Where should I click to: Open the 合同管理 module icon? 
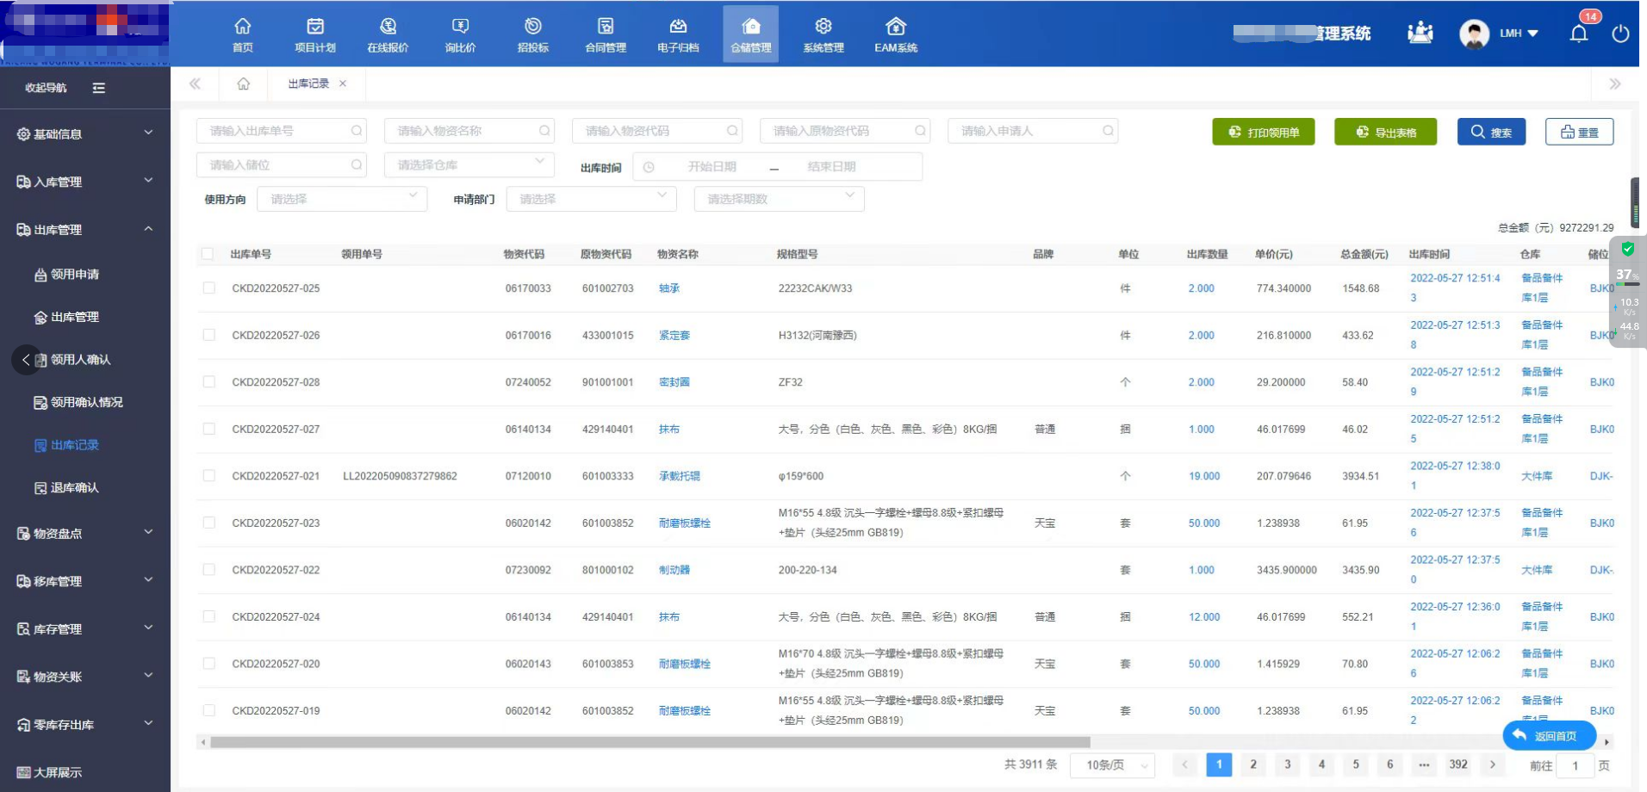pyautogui.click(x=606, y=27)
